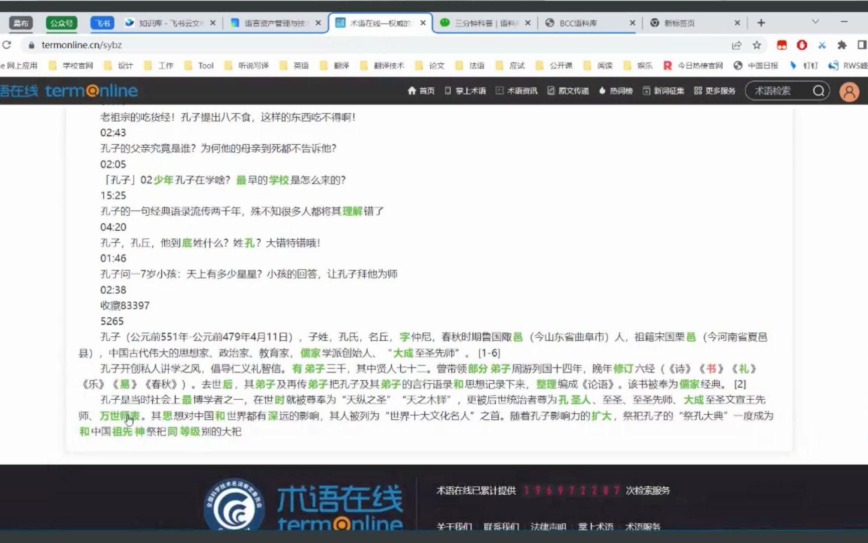The image size is (868, 543).
Task: Click the 幕布 tab group chip
Action: 21,23
